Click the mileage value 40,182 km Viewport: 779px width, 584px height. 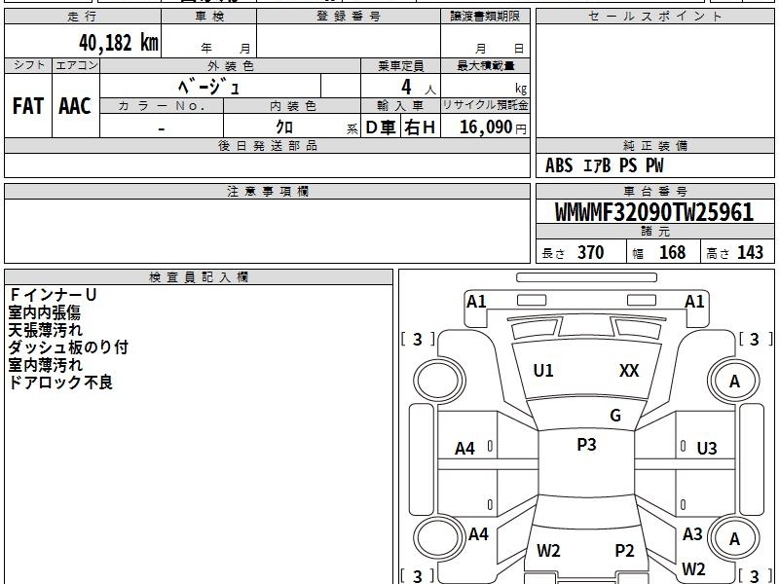(118, 43)
